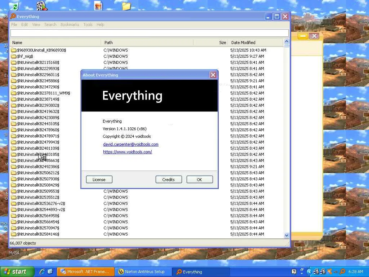Click folder icon of $NtUninstallKB2115168$
The height and width of the screenshot is (277, 369).
click(x=14, y=62)
